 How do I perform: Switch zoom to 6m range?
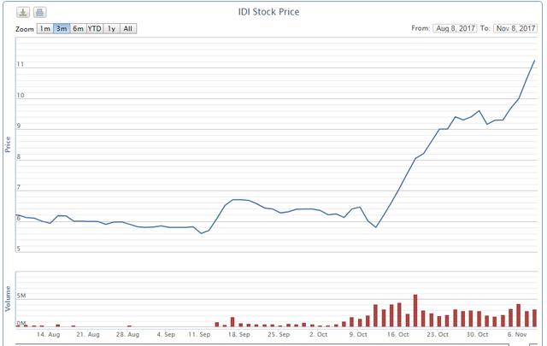tap(78, 28)
